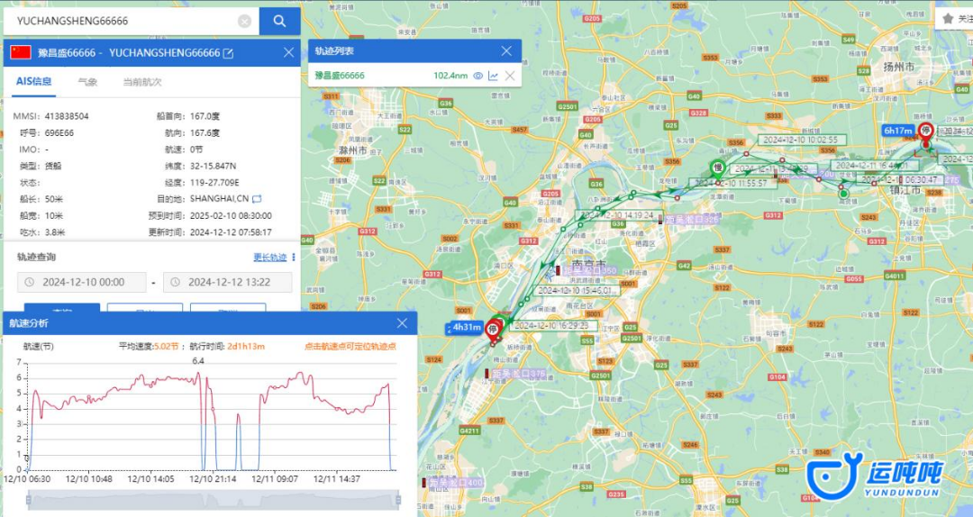
Task: Click the longitude value 119-27.709E
Action: 214,183
